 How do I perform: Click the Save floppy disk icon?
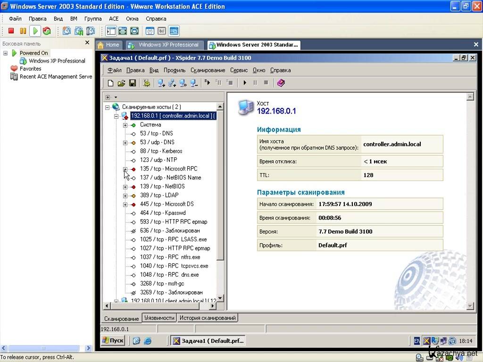pos(133,83)
